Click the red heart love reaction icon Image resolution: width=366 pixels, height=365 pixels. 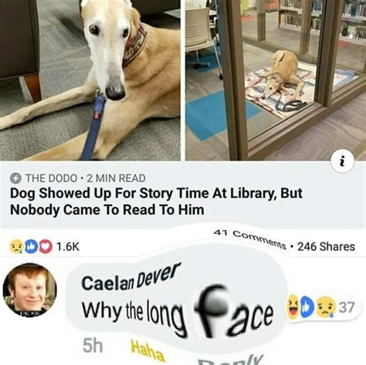[46, 247]
